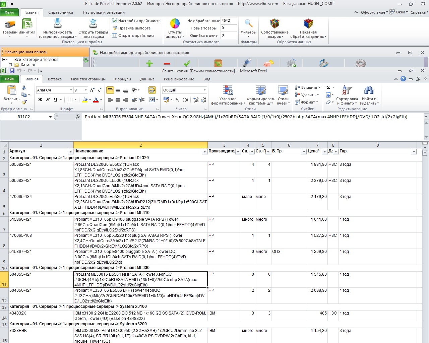Toggle wrap text button
Image resolution: width=429 pixels, height=343 pixels.
152,90
